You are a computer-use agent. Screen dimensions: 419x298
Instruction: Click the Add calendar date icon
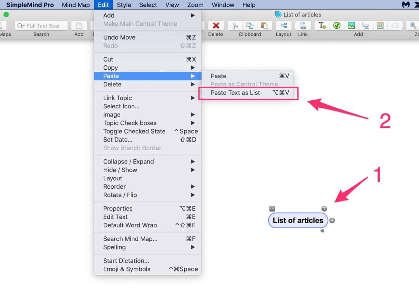(380, 25)
